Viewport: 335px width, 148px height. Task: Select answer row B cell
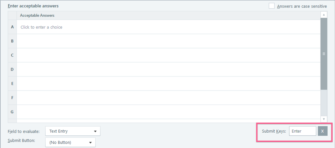(x=168, y=41)
